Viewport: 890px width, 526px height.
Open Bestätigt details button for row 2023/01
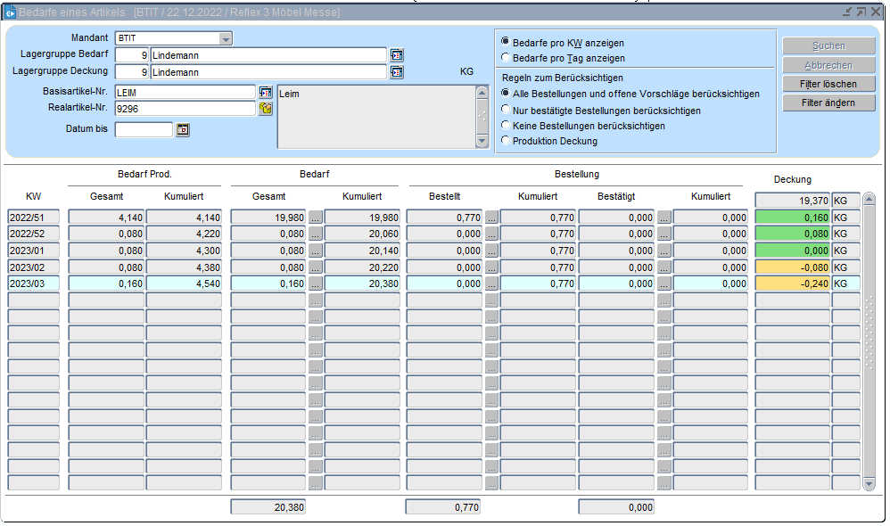click(663, 251)
